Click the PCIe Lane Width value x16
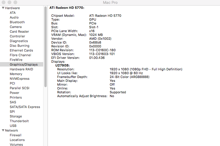220x146 pixels. pos(92,31)
